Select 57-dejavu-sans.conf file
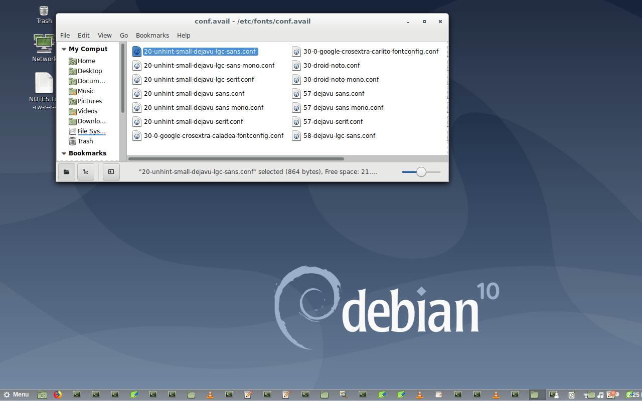642x401 pixels. pyautogui.click(x=328, y=93)
